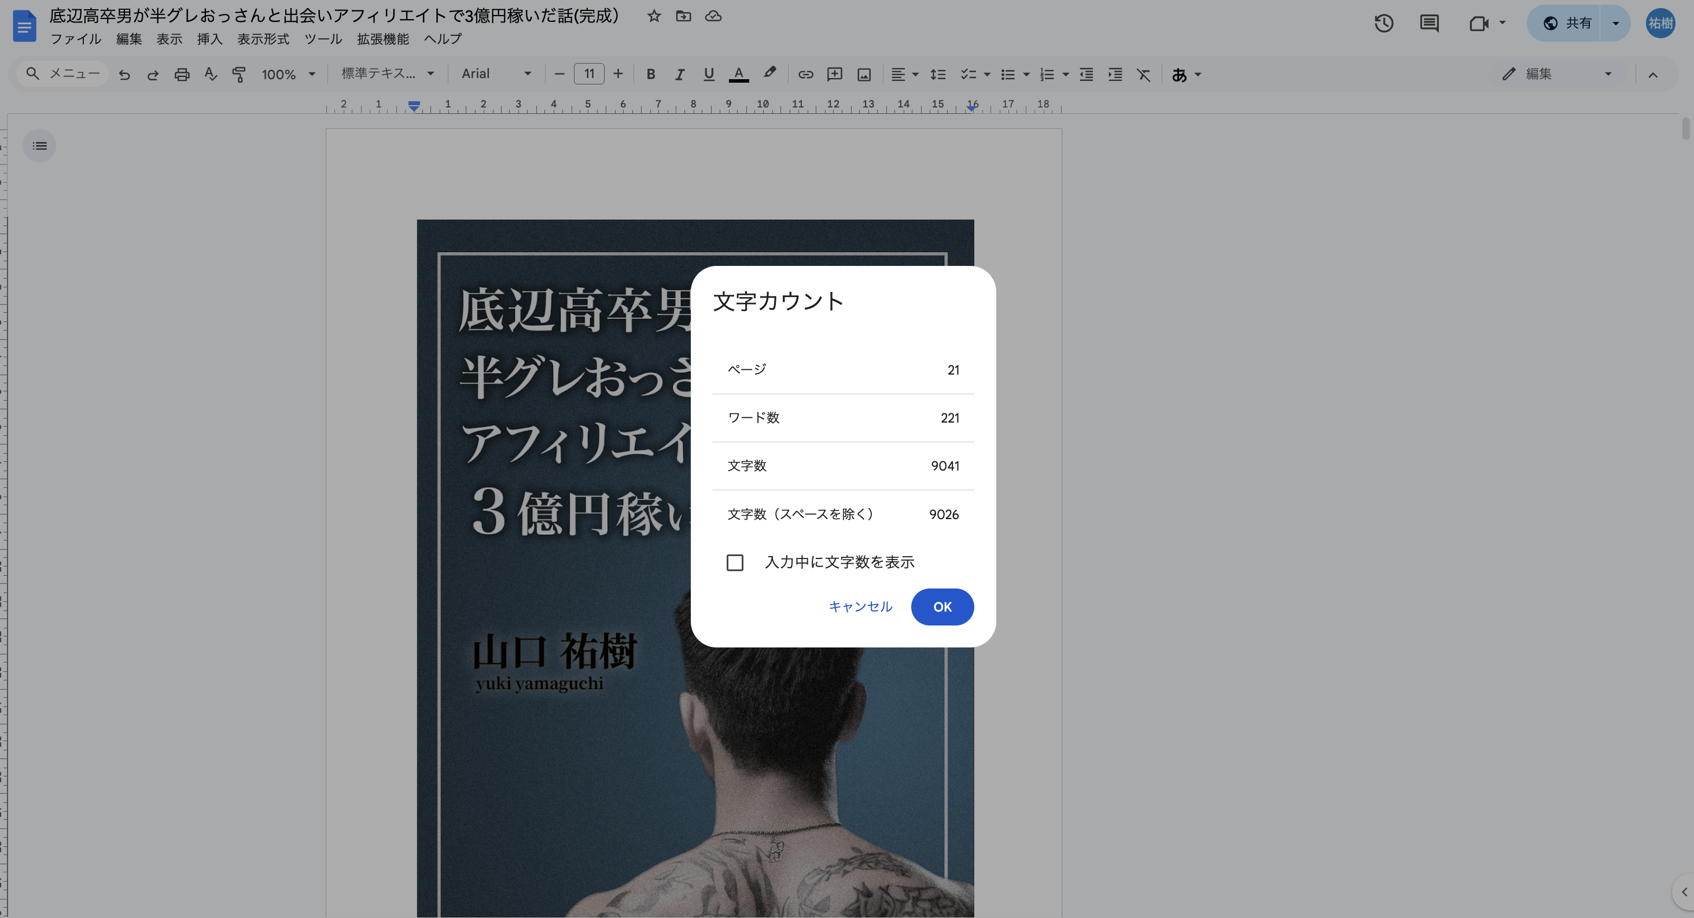The width and height of the screenshot is (1694, 918).
Task: Enable 入力中に文字数を表示 checkbox
Action: [x=735, y=562]
